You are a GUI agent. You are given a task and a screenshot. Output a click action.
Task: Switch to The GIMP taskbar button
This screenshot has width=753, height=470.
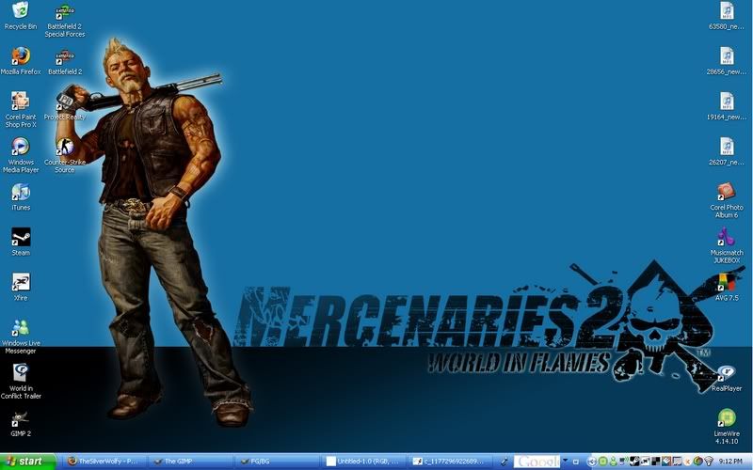(x=190, y=462)
